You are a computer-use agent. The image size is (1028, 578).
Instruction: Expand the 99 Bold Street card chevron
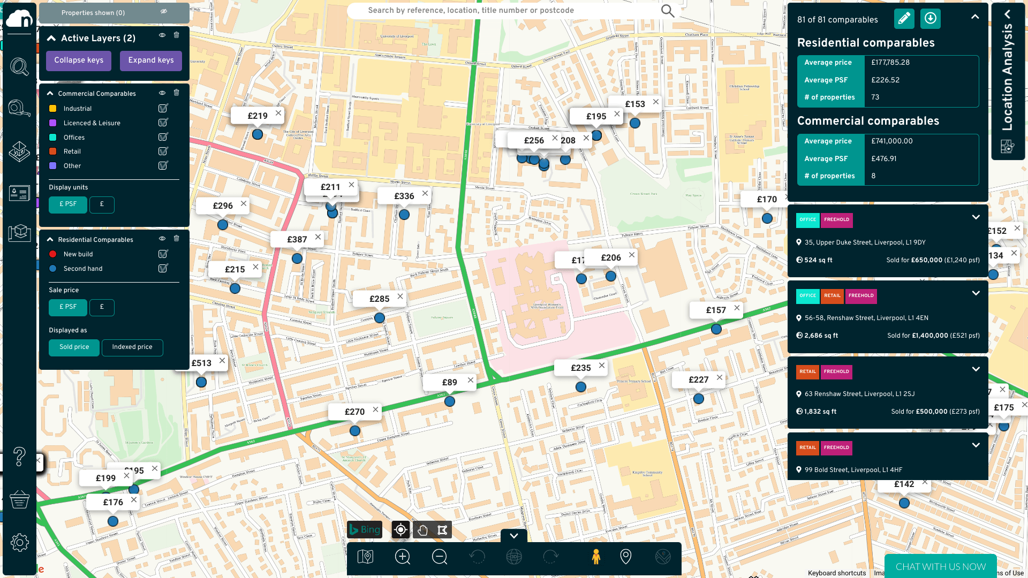coord(976,445)
